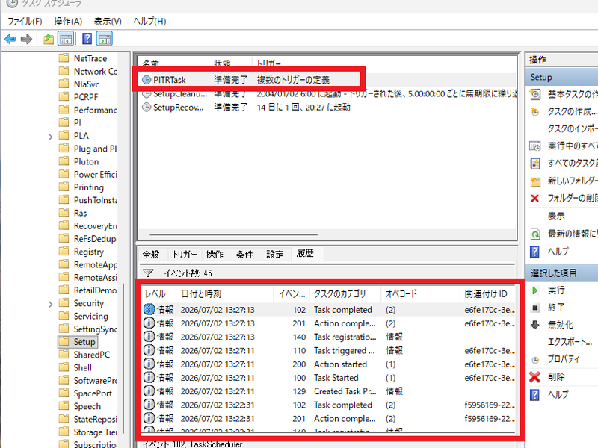Switch to the 設定 tab
The image size is (598, 448).
(x=274, y=254)
